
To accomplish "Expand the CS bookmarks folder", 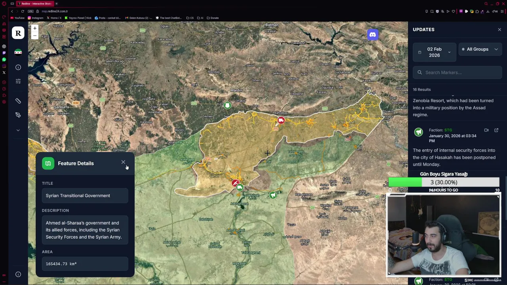I will click(x=190, y=18).
